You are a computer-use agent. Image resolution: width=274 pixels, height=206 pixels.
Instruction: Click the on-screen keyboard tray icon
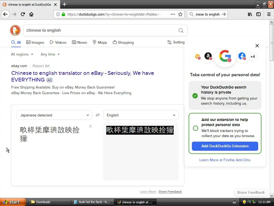(x=234, y=202)
